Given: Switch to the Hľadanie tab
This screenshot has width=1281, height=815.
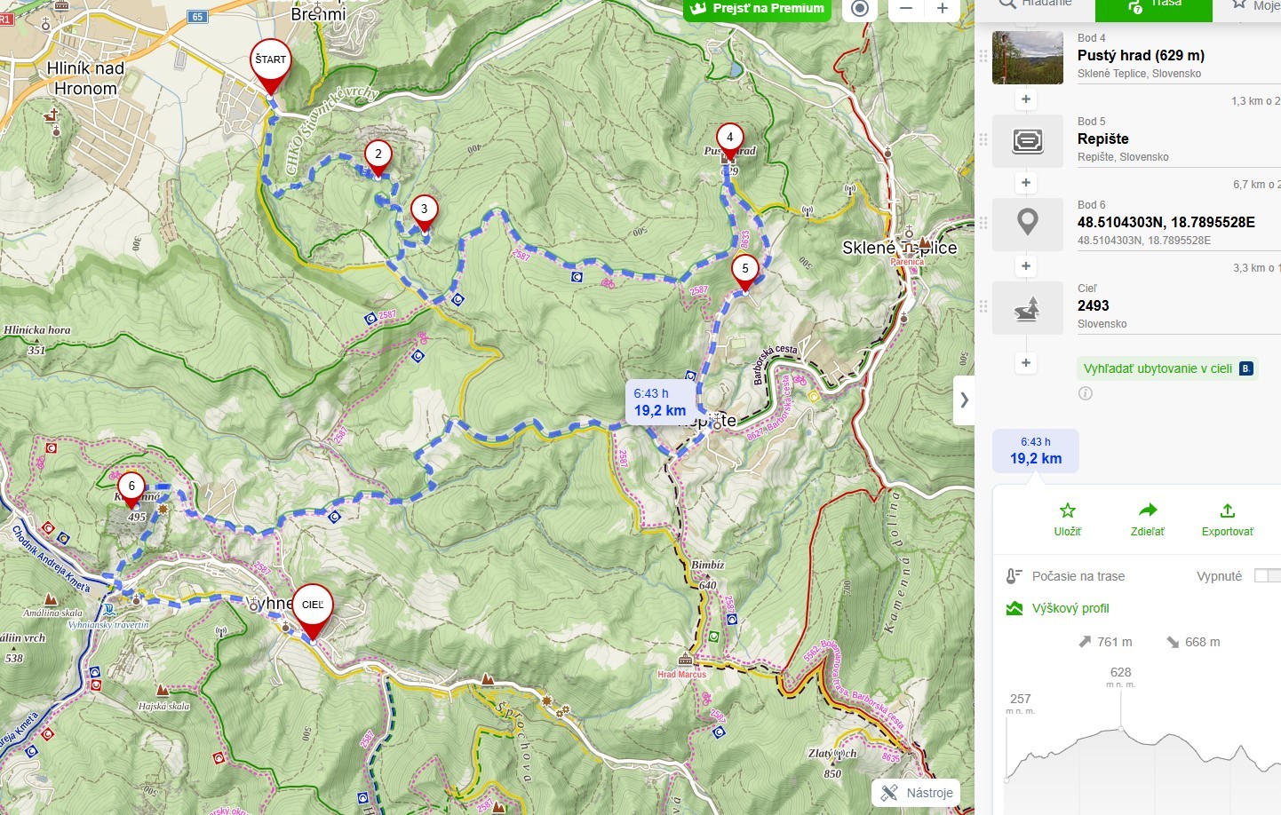Looking at the screenshot, I should point(1035,4).
